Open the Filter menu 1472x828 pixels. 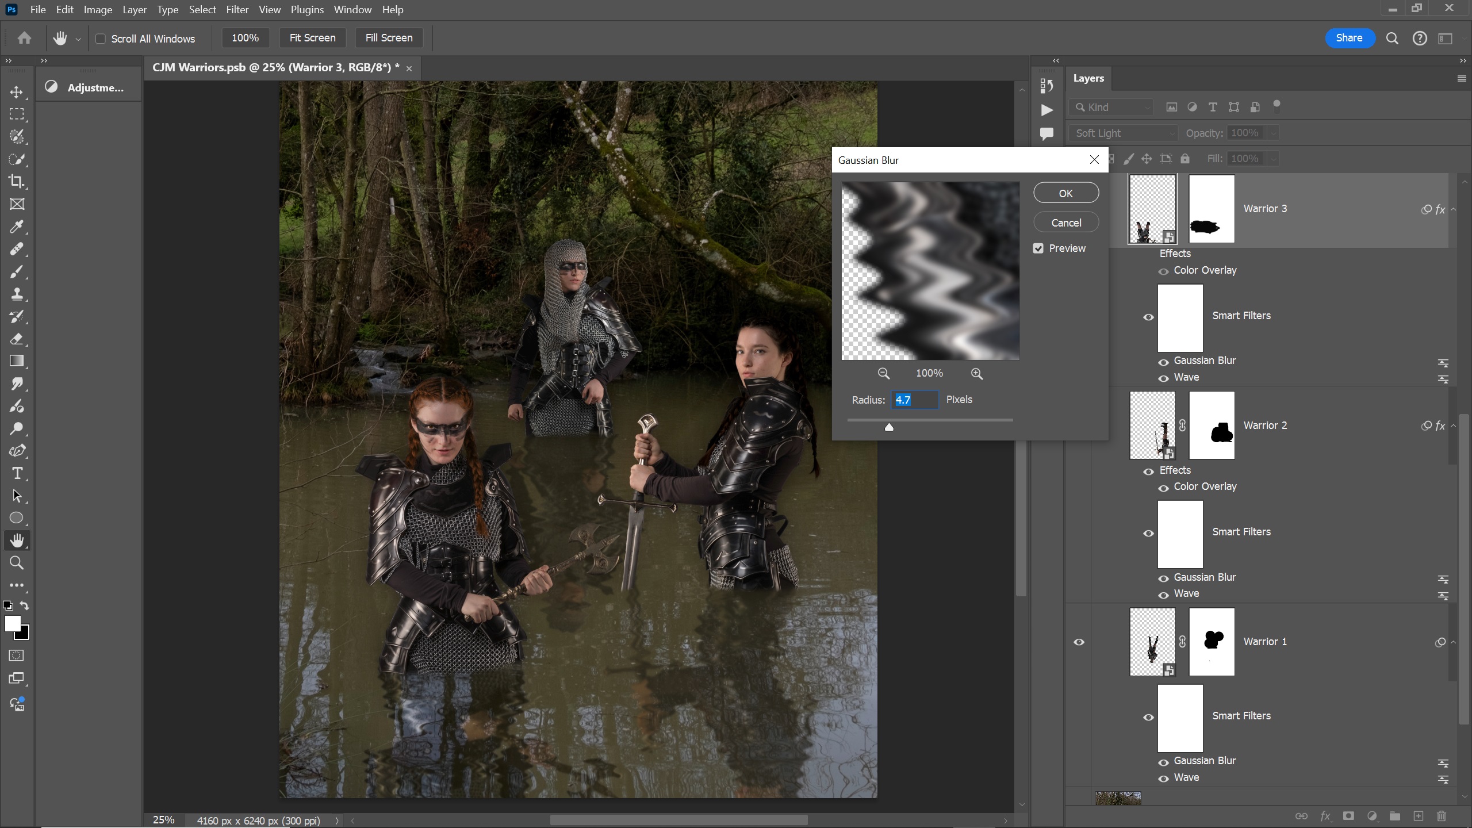click(x=237, y=10)
